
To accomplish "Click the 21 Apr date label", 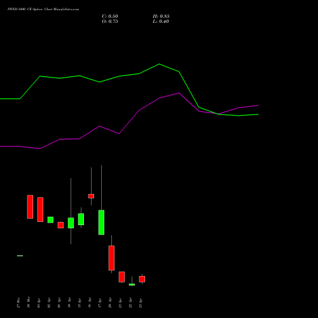I will 120,303.
